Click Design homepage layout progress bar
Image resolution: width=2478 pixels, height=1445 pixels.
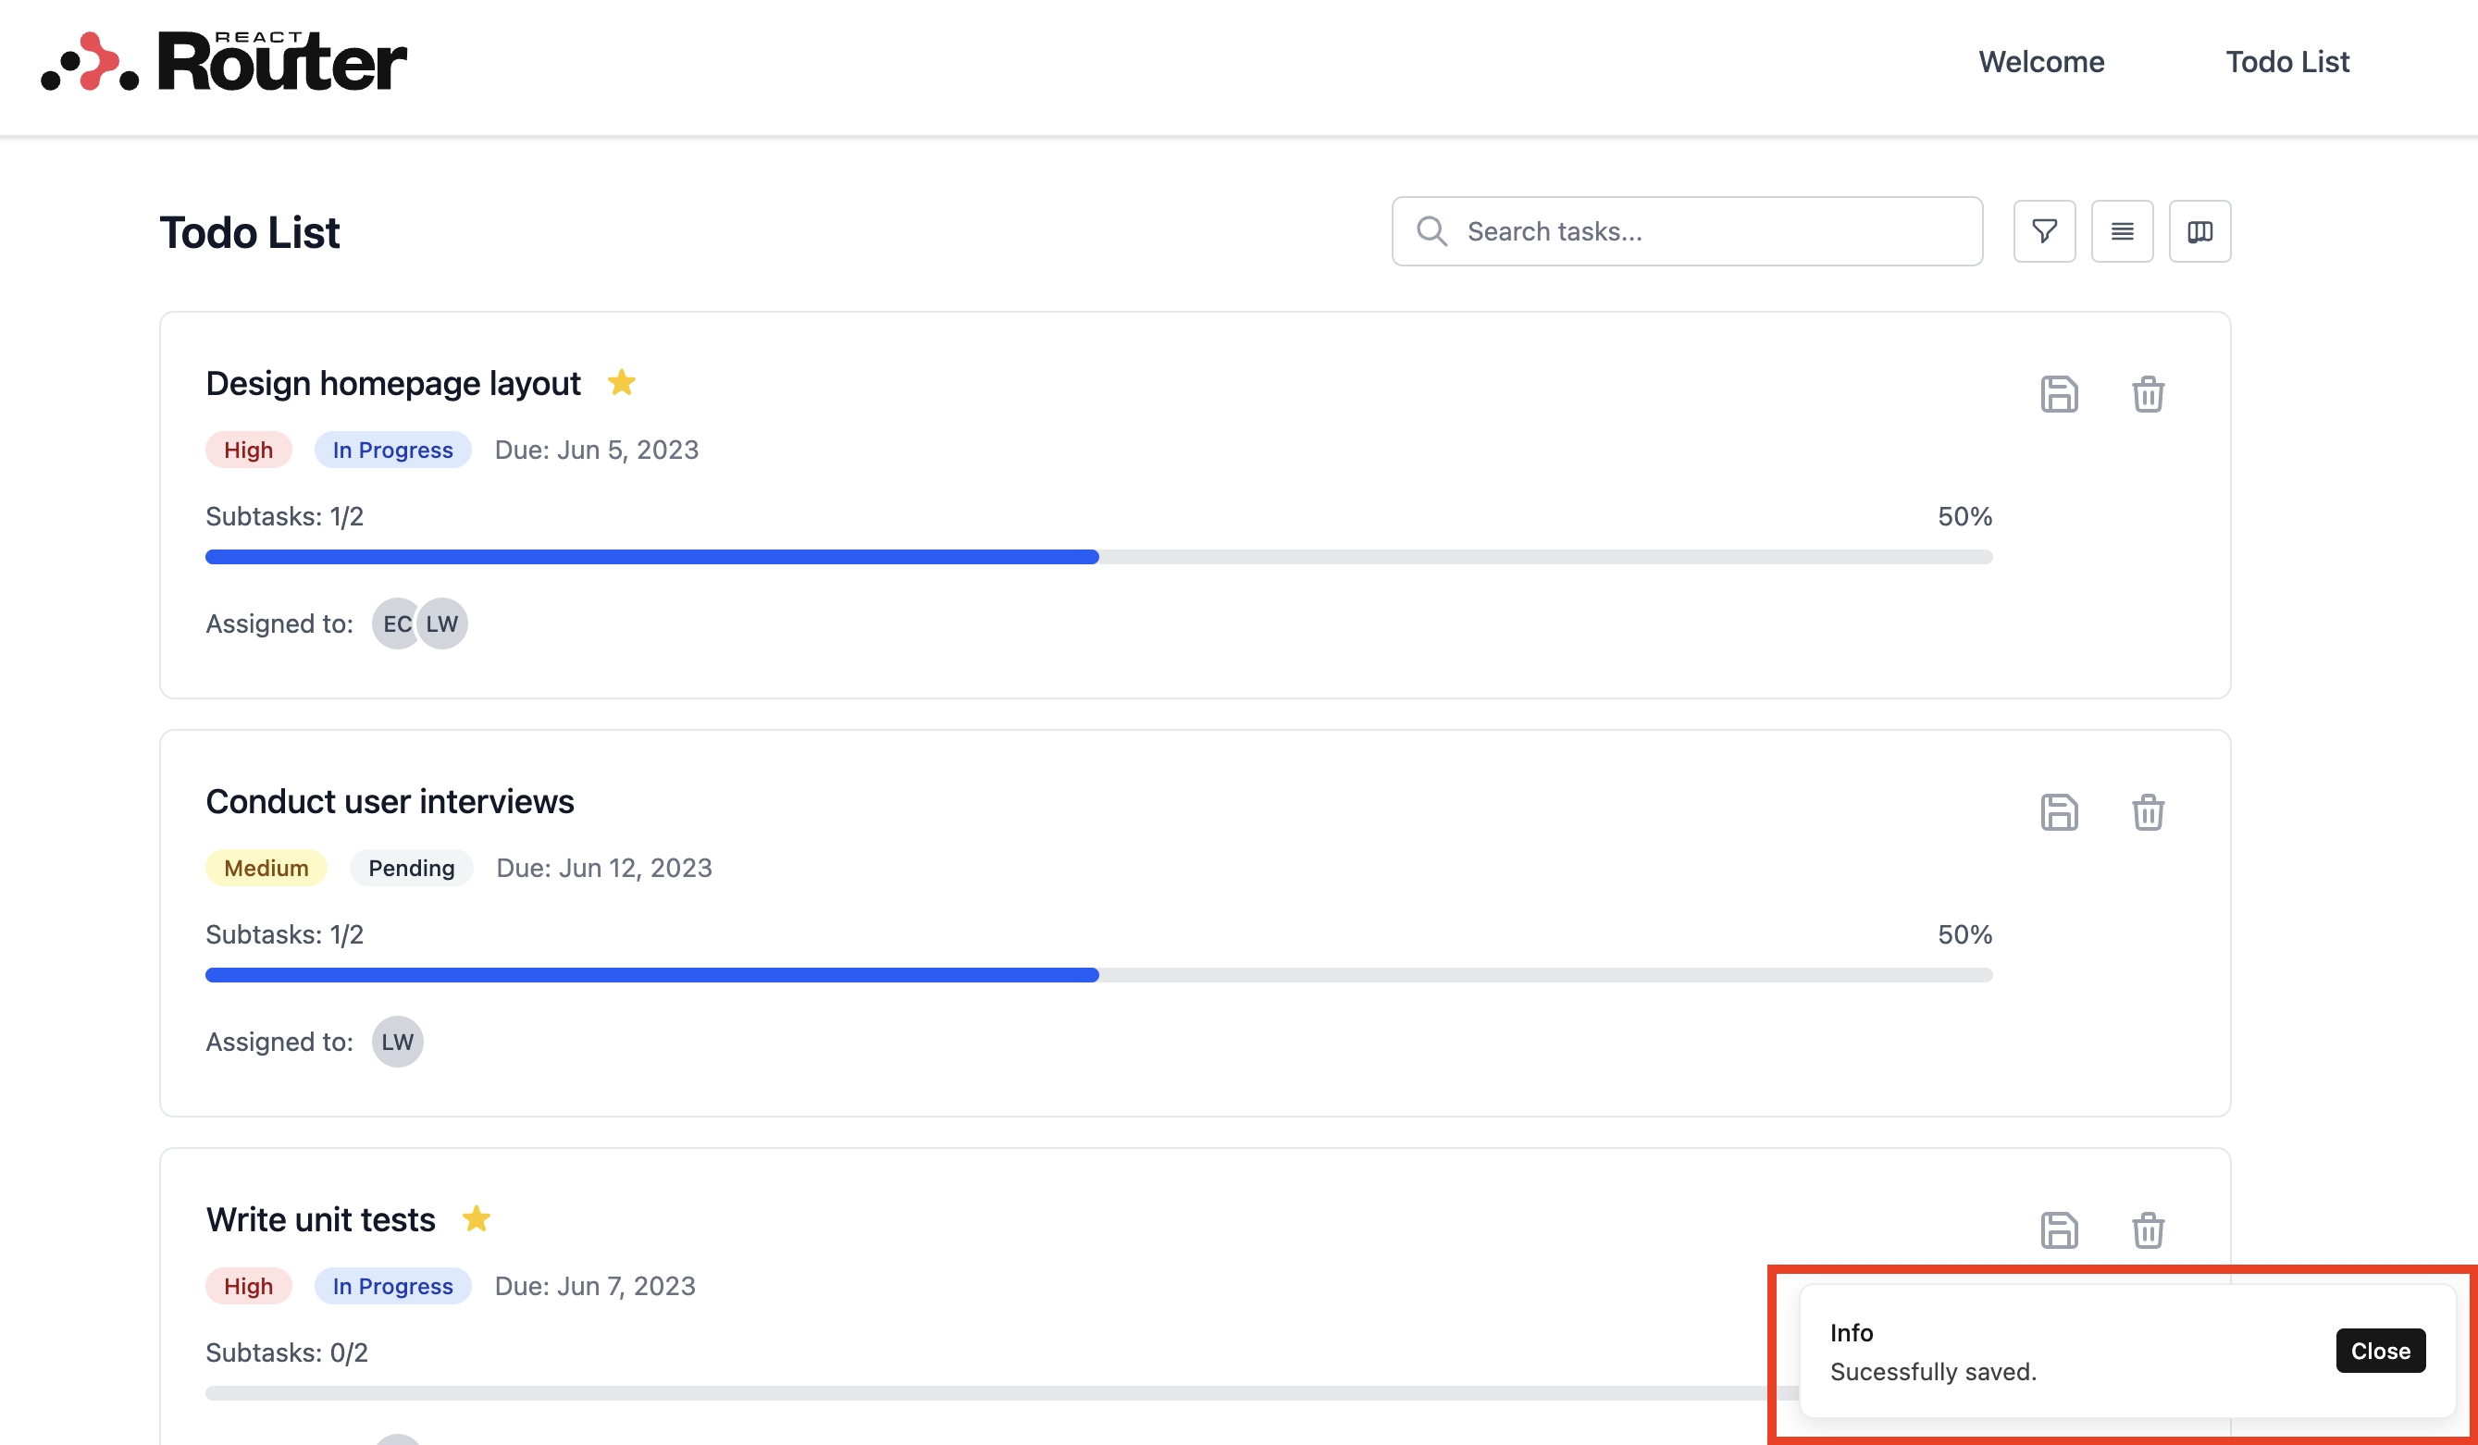pyautogui.click(x=1098, y=557)
